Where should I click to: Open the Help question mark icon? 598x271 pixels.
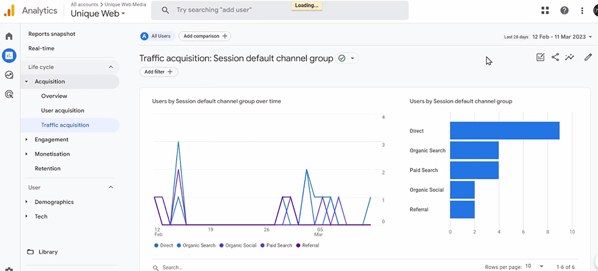tap(564, 10)
